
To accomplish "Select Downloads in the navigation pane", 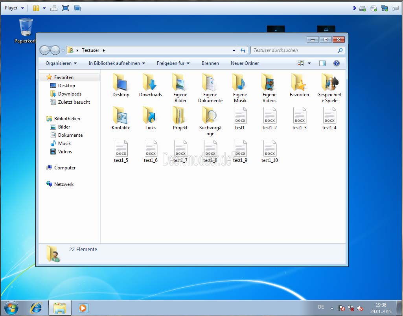I will coord(69,94).
